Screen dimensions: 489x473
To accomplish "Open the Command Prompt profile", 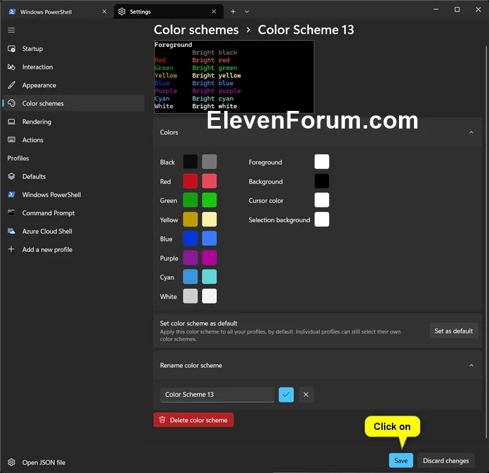I will click(x=73, y=213).
